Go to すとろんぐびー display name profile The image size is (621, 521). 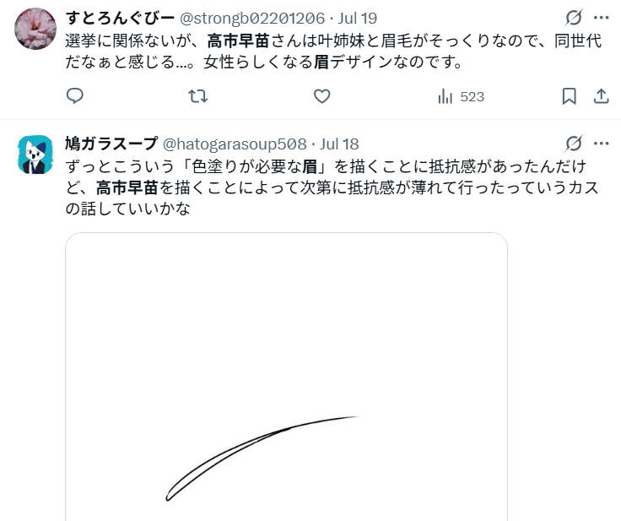click(120, 19)
